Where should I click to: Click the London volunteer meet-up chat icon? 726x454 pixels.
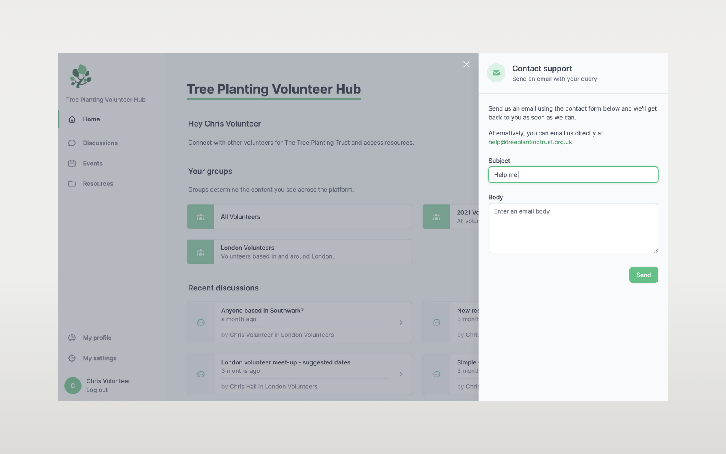[x=201, y=374]
